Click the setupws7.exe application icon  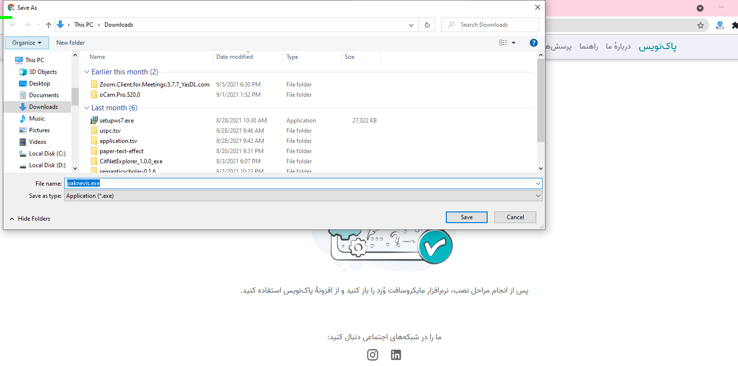pyautogui.click(x=94, y=121)
